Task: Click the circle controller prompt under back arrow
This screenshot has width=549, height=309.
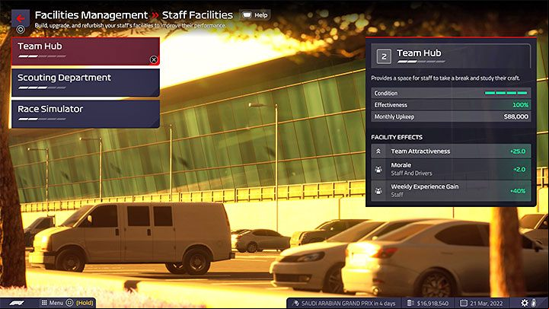Action: click(x=21, y=30)
